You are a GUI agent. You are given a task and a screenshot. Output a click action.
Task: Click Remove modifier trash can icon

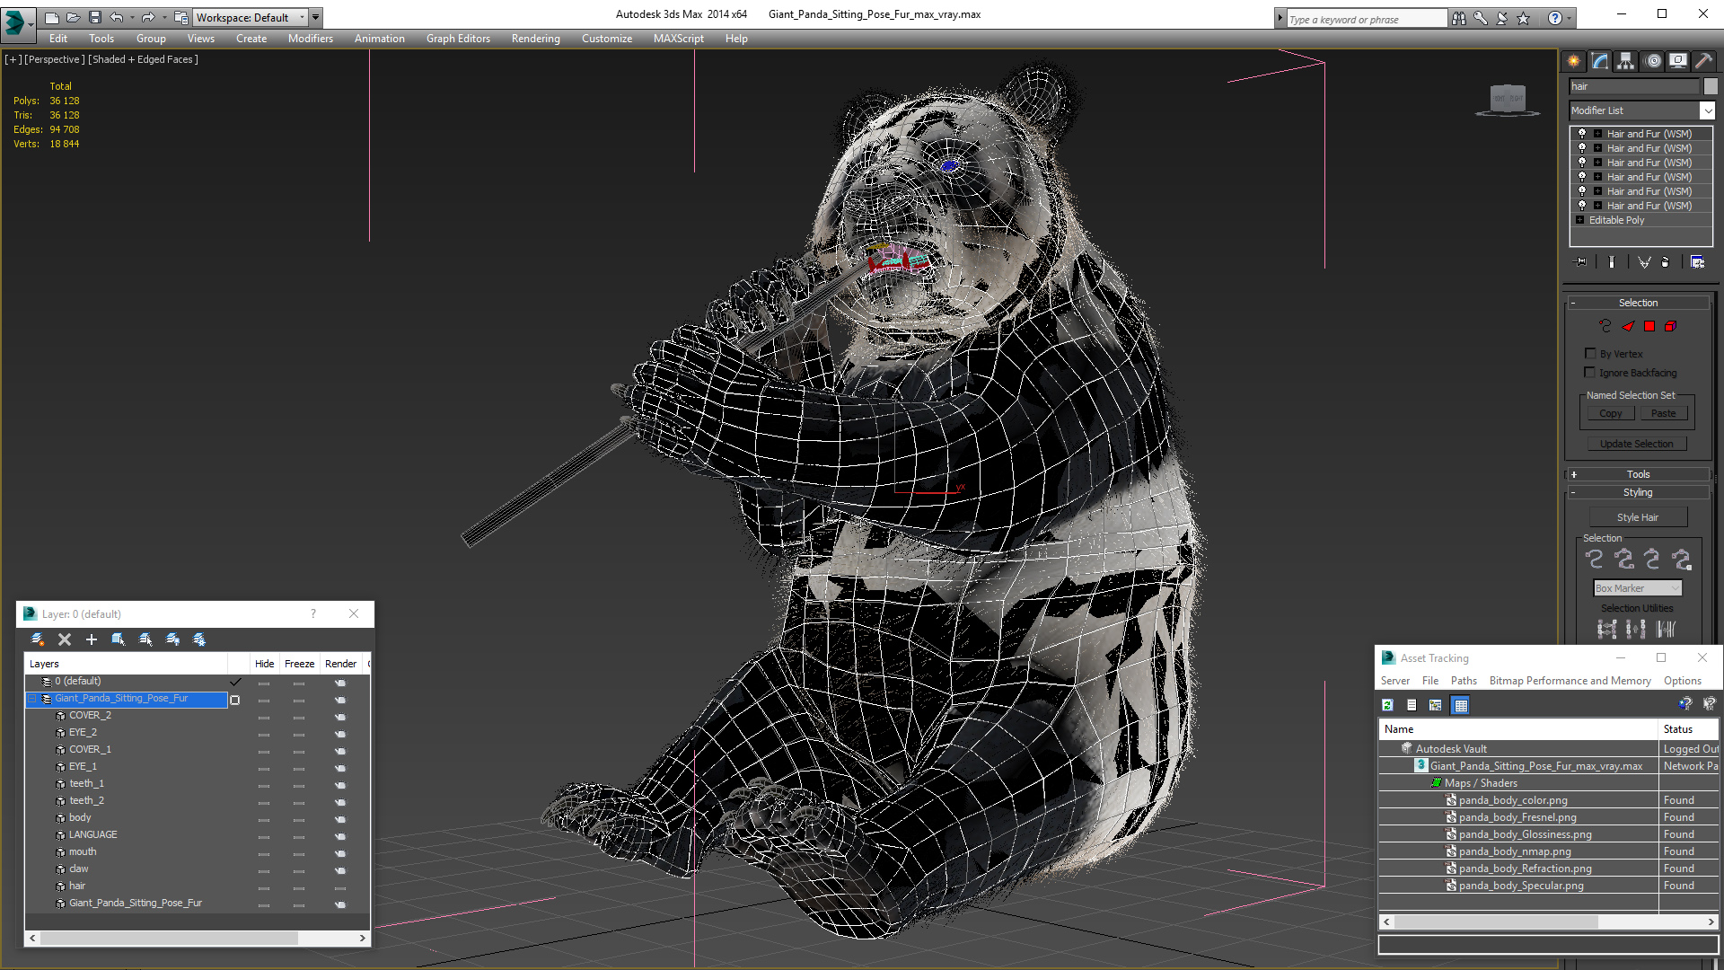(1666, 262)
